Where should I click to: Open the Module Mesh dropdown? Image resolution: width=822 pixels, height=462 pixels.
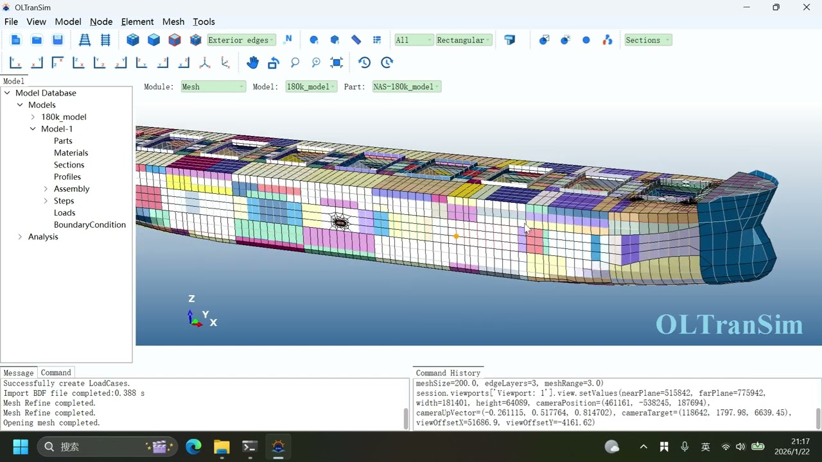pos(213,87)
